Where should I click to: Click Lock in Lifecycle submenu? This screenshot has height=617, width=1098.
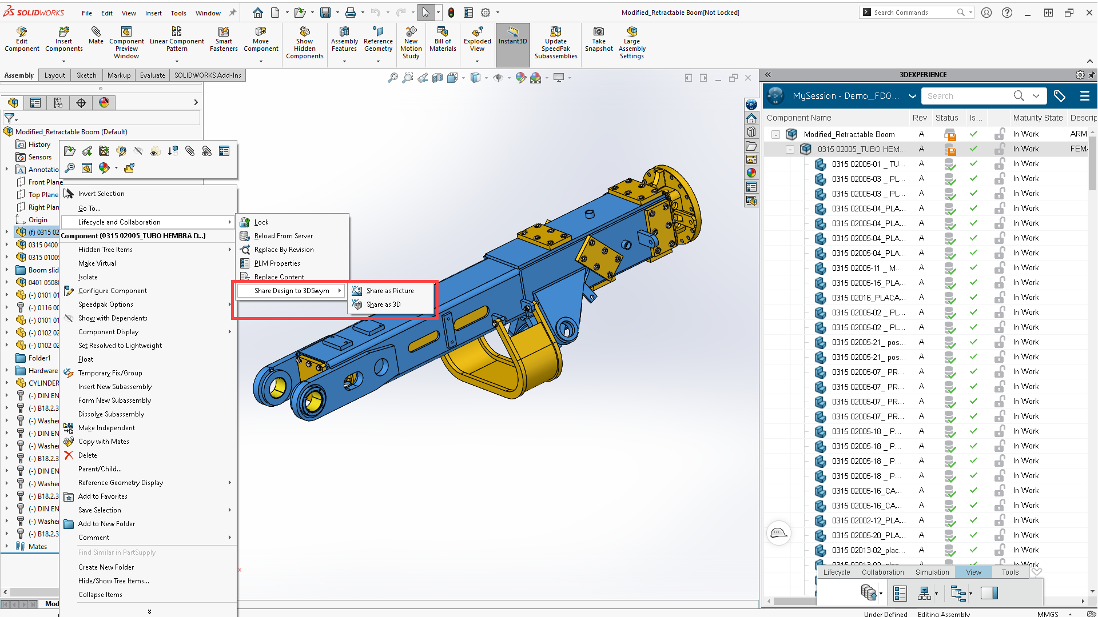(261, 222)
